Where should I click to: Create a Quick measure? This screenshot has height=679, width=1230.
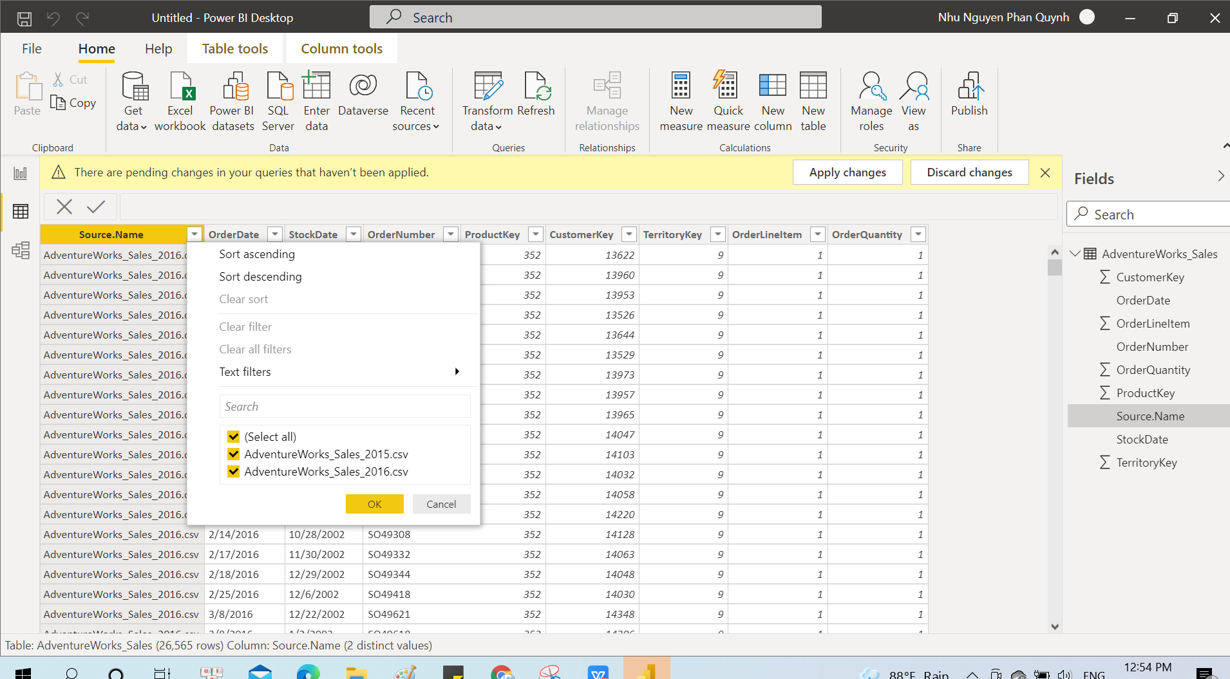click(x=728, y=102)
